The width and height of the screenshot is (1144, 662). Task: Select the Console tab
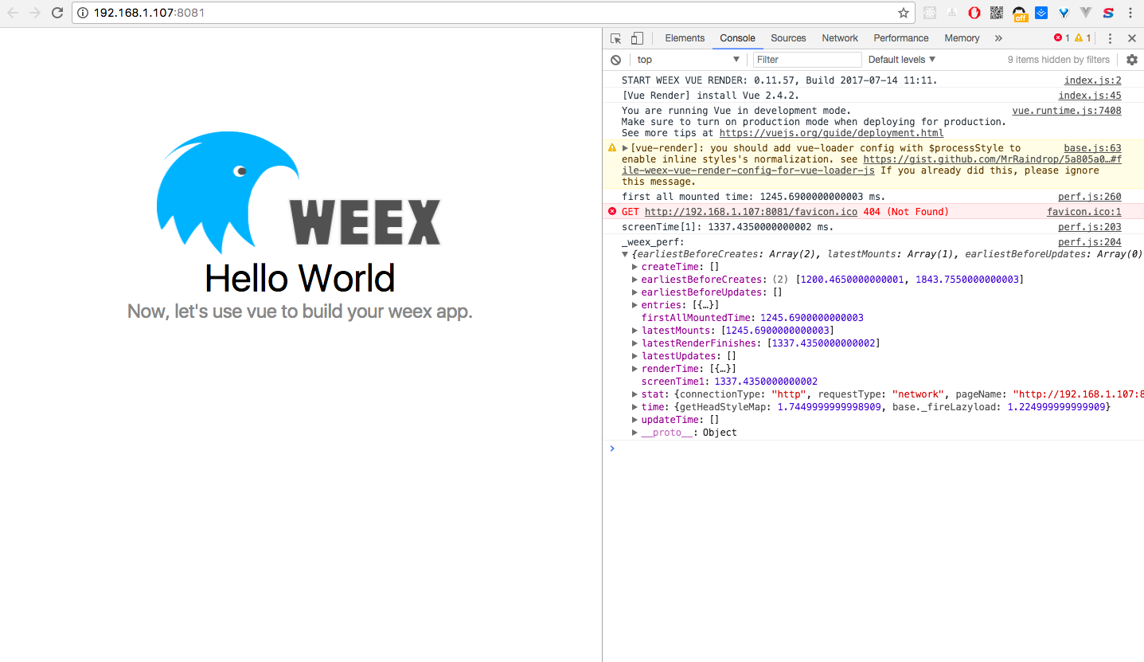[x=737, y=38]
